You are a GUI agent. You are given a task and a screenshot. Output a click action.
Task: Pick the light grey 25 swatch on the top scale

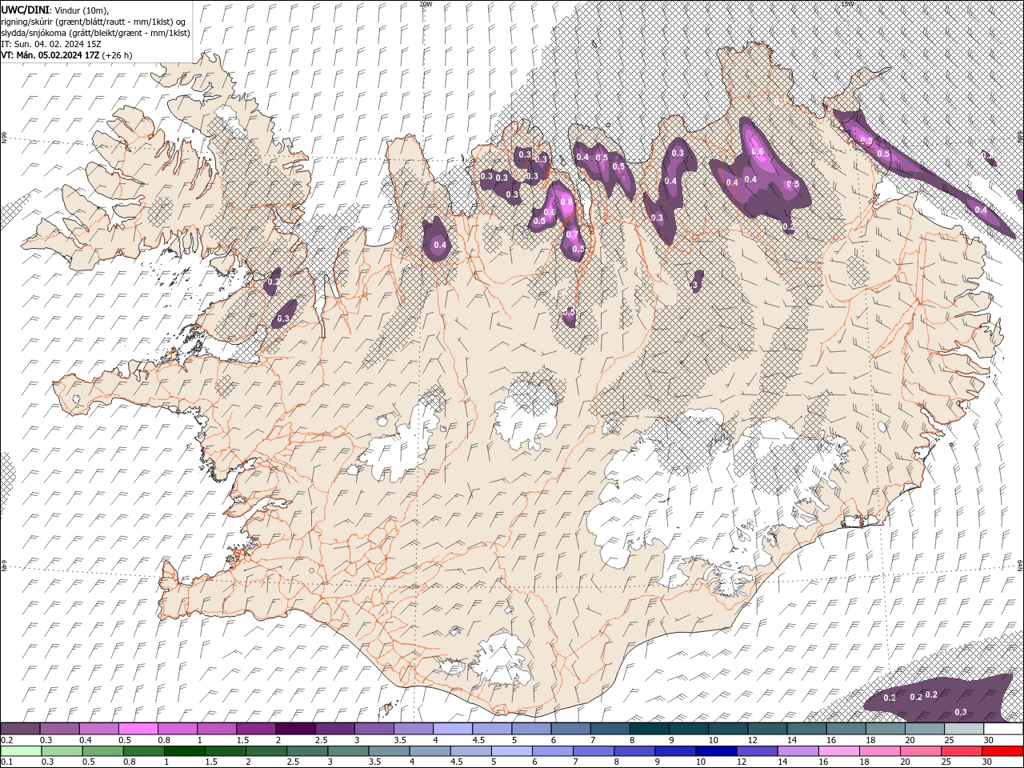[x=963, y=729]
